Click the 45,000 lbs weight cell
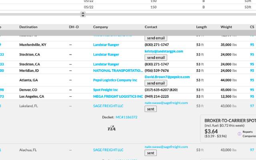Viewport: 256px width, 160px height. point(228,90)
